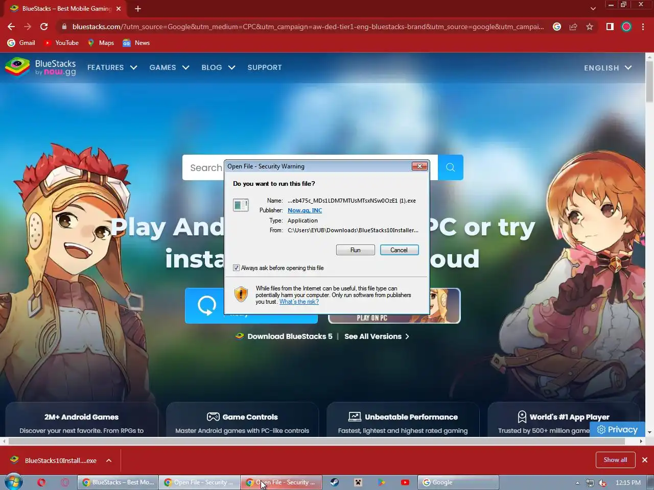Open the tab search chevron

[593, 9]
